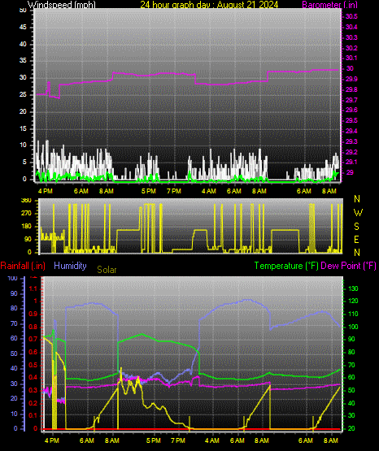The height and width of the screenshot is (451, 379).
Task: Click the 45 windspeed scale value
Action: (x=23, y=28)
